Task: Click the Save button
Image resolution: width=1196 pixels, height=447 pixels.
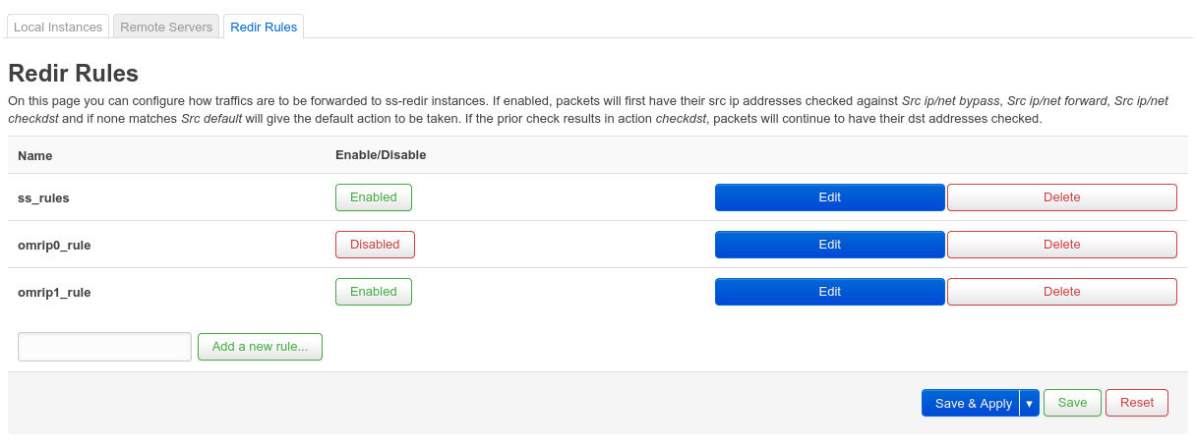Action: pyautogui.click(x=1072, y=403)
